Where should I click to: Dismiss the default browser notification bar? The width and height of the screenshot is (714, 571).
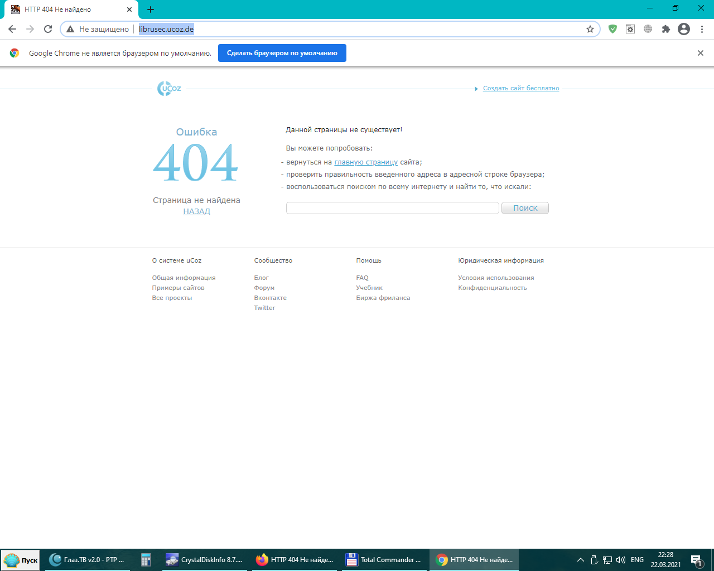[700, 53]
